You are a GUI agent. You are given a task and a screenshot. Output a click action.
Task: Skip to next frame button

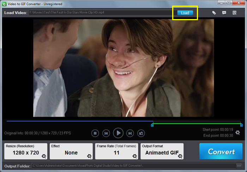(x=130, y=134)
